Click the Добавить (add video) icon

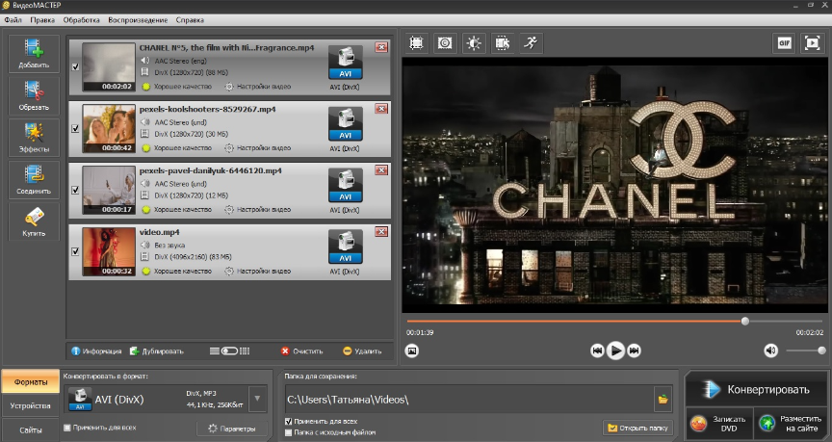[34, 53]
